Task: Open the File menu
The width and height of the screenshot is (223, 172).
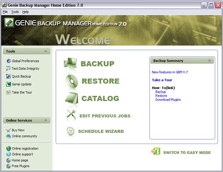Action: click(x=5, y=12)
